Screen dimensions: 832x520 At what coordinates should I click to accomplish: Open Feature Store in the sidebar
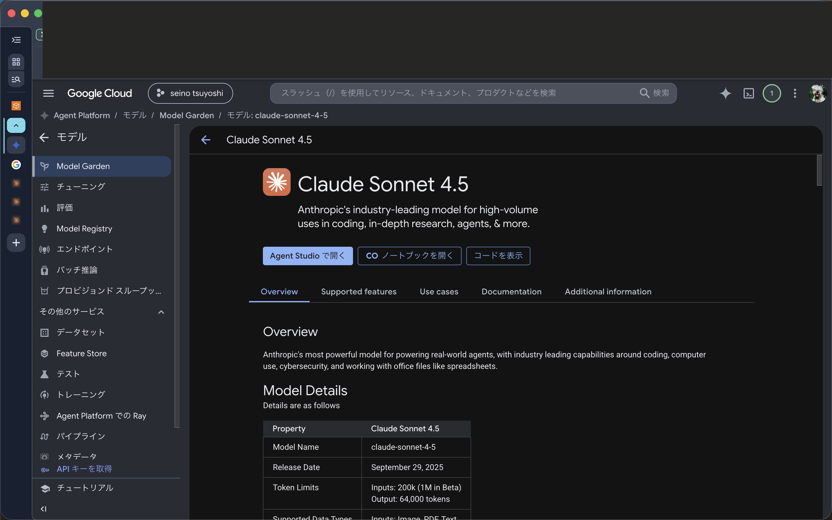pos(102,354)
